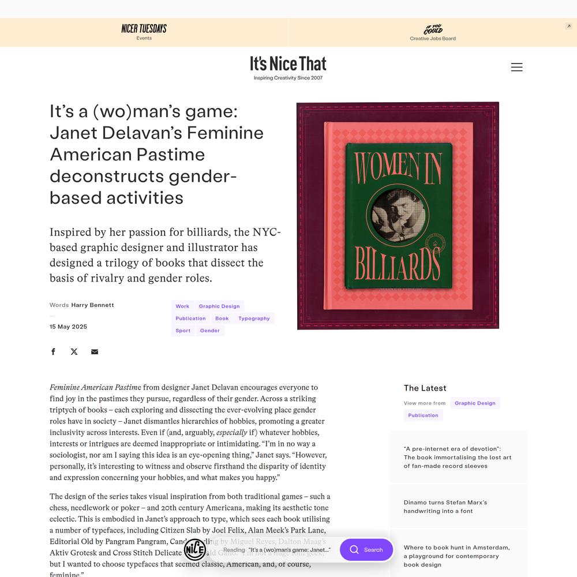The width and height of the screenshot is (577, 577).
Task: Click the purple Search button
Action: coord(366,550)
